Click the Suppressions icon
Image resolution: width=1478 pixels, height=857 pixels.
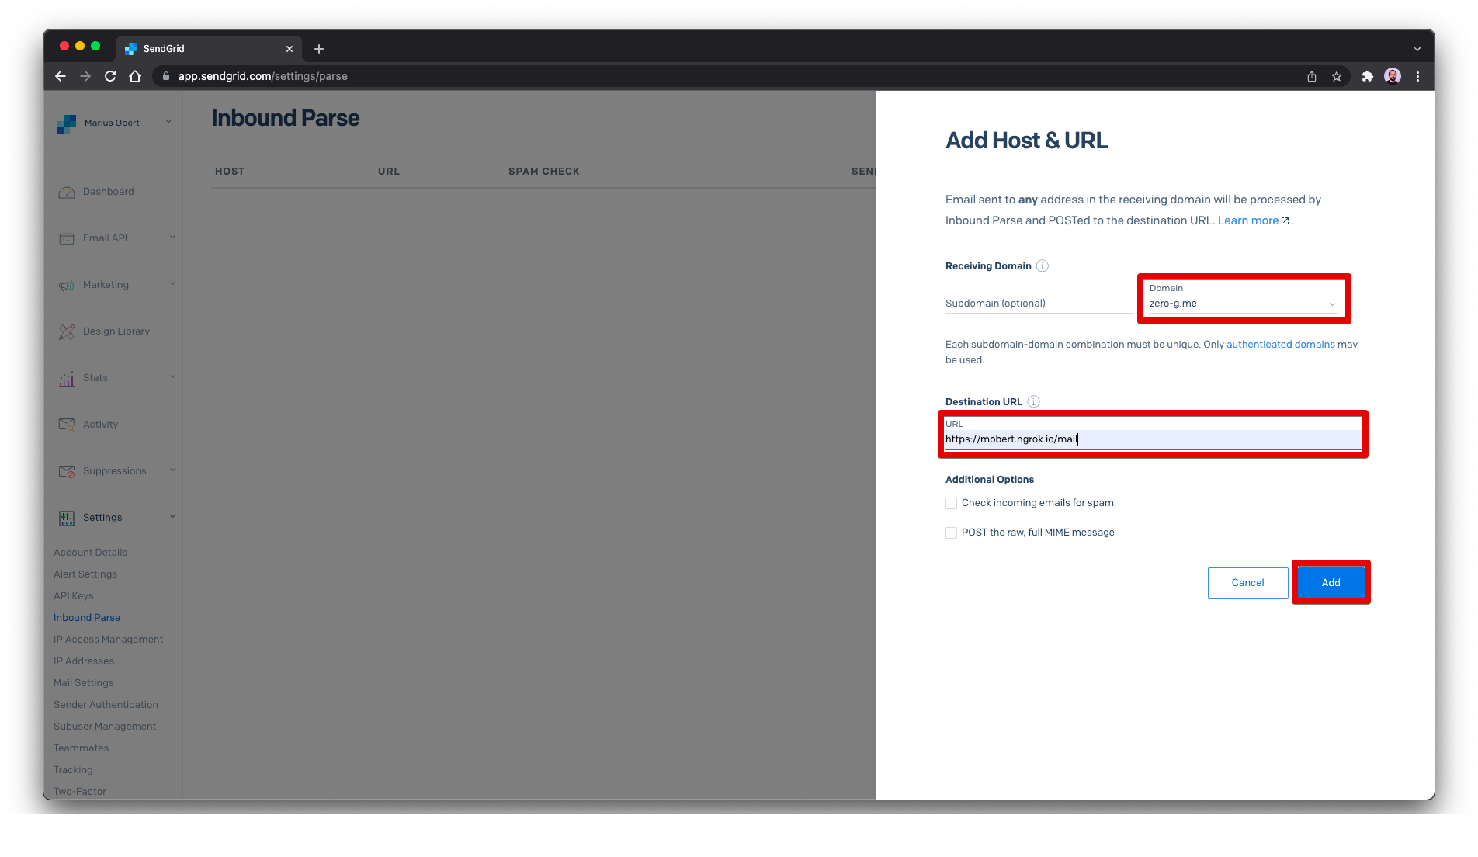[67, 471]
